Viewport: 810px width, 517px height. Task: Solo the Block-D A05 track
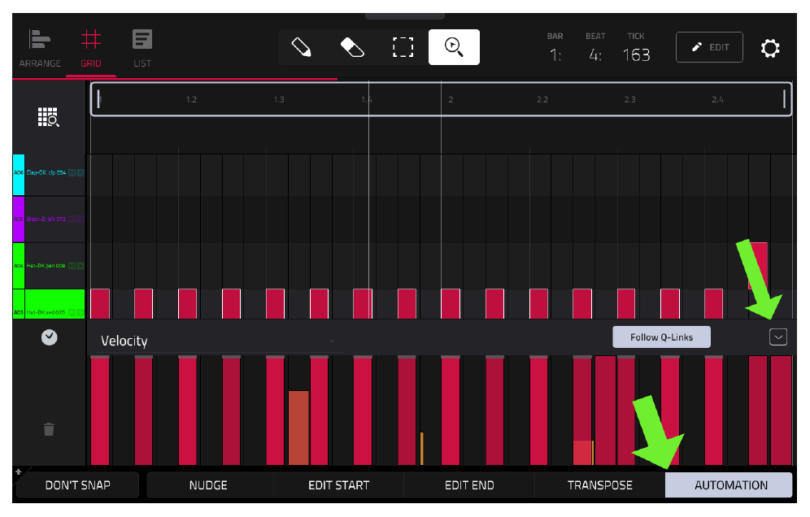click(80, 219)
